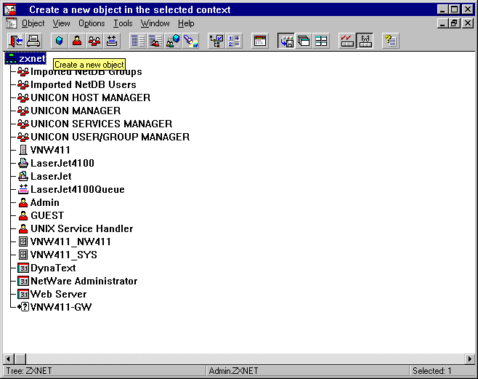The image size is (478, 379).
Task: Click the cascade windows toolbar icon
Action: (x=304, y=41)
